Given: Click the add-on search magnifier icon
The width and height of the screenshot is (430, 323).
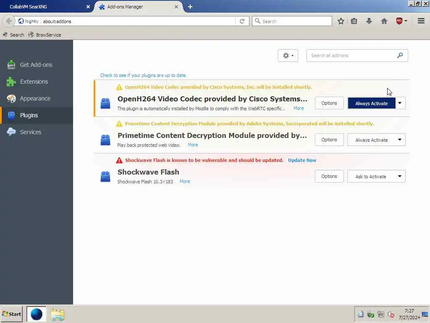Looking at the screenshot, I should click(x=400, y=56).
